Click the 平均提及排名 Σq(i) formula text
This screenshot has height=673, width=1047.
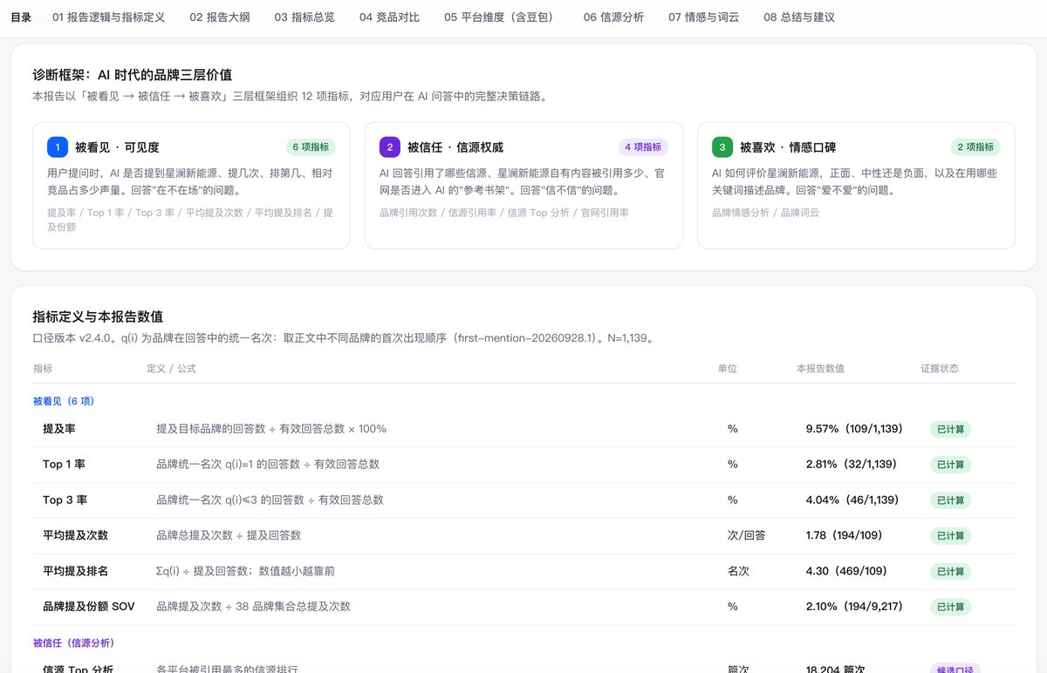click(245, 571)
